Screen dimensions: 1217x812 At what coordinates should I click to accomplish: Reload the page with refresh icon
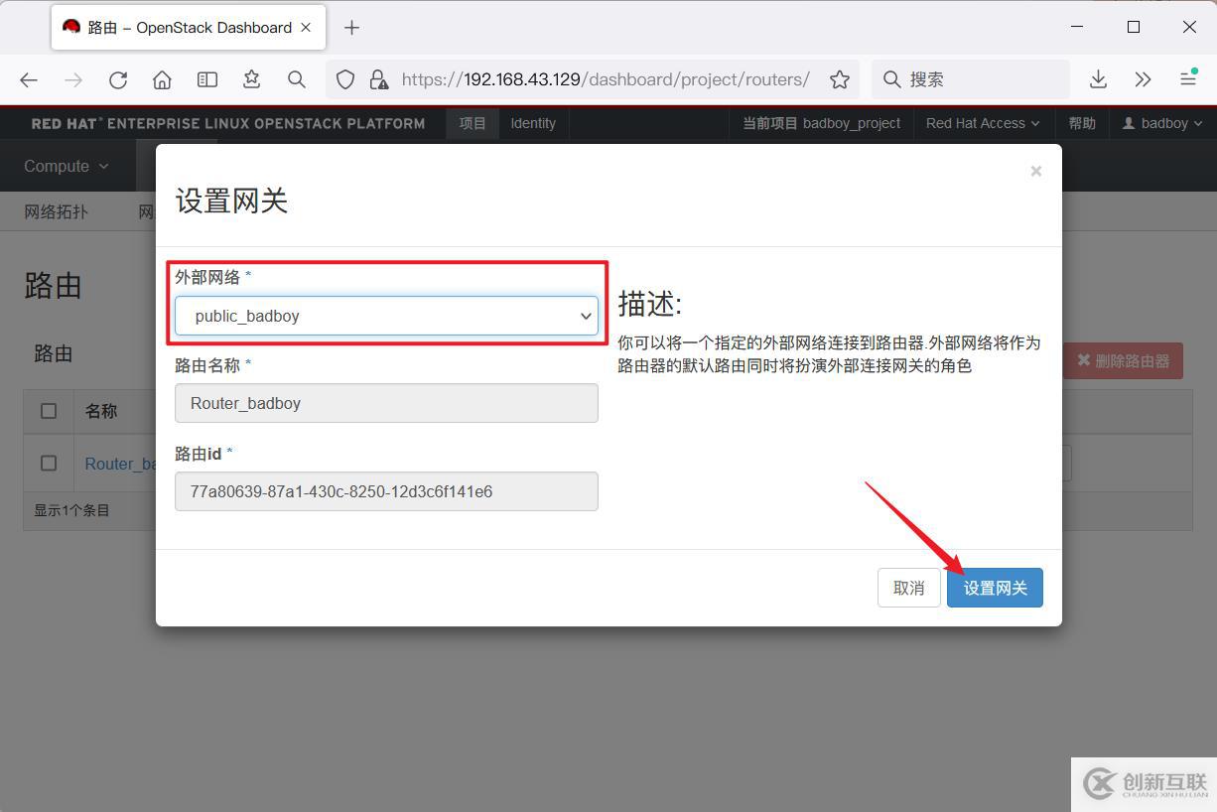pyautogui.click(x=118, y=79)
